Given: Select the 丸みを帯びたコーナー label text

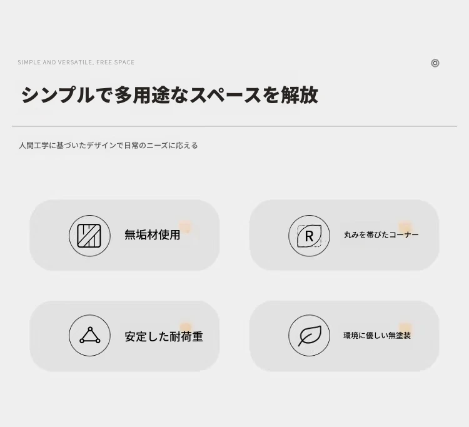Looking at the screenshot, I should (381, 234).
